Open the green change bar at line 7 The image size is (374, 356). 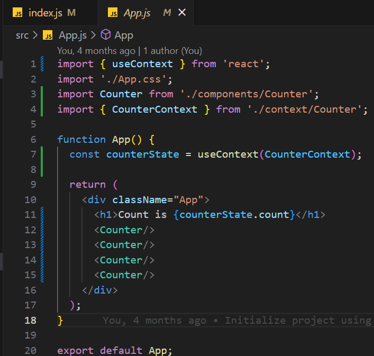42,154
